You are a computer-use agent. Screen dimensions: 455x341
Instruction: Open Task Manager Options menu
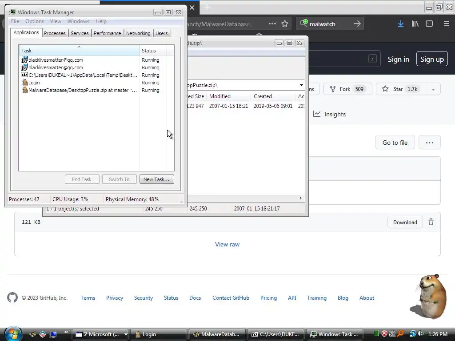[x=35, y=21]
